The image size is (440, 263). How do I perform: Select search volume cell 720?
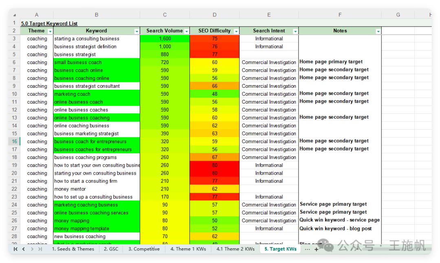point(165,62)
